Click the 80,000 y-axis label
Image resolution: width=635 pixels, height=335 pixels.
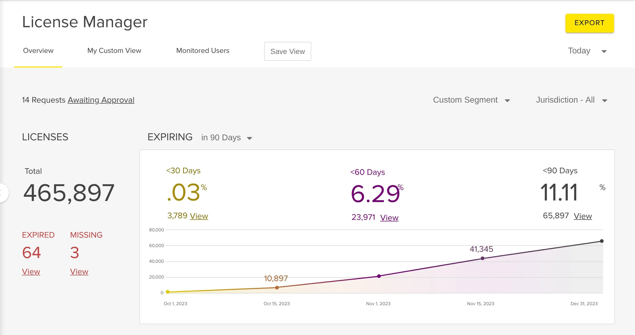tap(156, 230)
